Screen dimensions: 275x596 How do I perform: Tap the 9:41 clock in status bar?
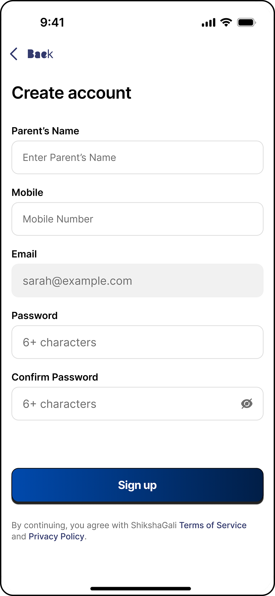[x=52, y=23]
